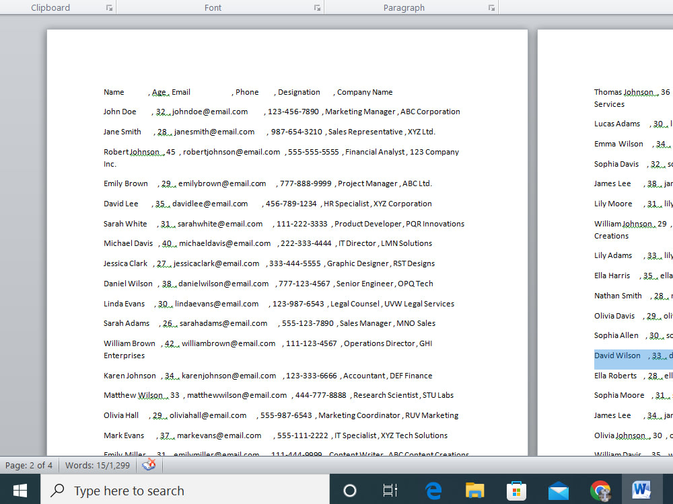This screenshot has height=504, width=673.
Task: Click 'Emma Wilson' on next page
Action: 618,144
